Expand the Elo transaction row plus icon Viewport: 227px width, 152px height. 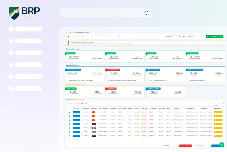point(70,128)
